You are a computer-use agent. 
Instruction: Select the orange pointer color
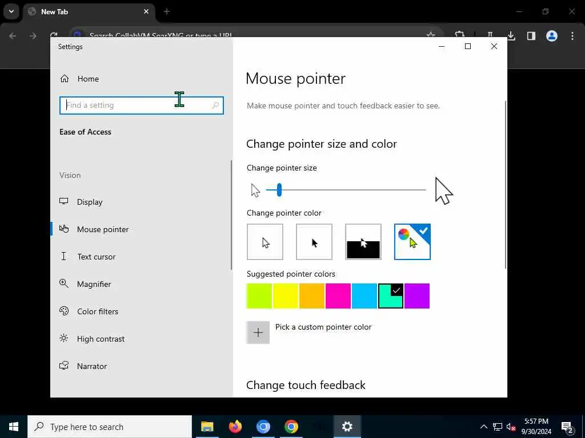coord(311,296)
